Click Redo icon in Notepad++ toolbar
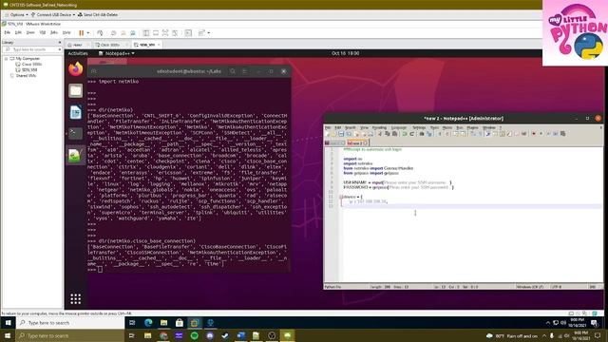Viewport: 608px width, 342px height. point(411,134)
